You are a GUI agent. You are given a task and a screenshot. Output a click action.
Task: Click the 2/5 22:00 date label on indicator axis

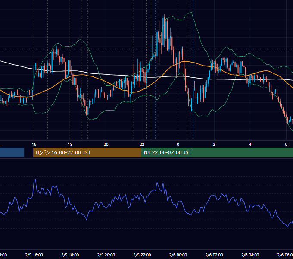[142, 255]
